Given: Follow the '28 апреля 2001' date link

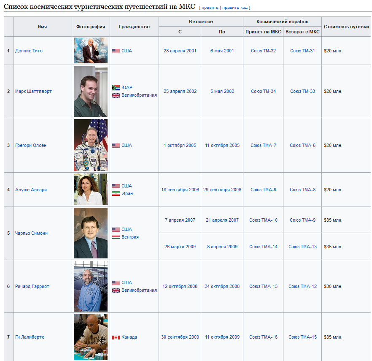Looking at the screenshot, I should tap(180, 51).
